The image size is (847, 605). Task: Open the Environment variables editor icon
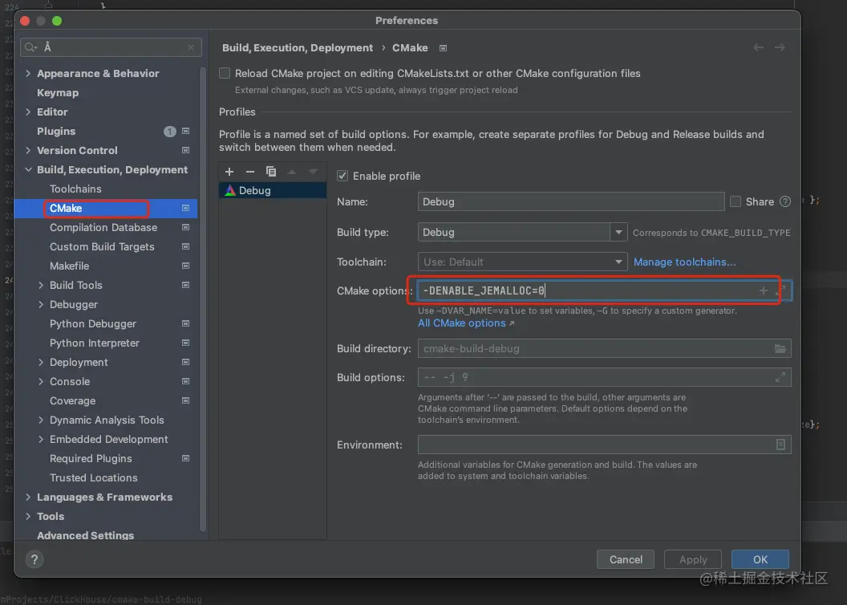(780, 445)
